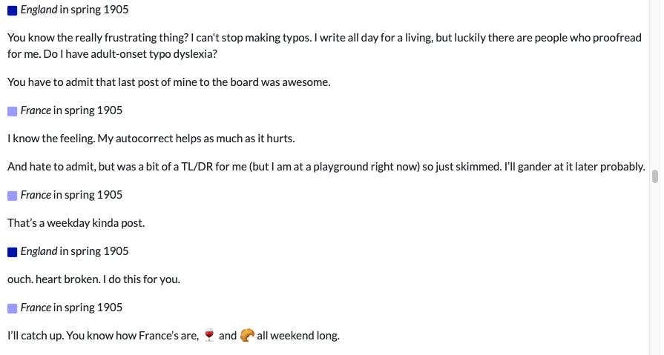This screenshot has height=355, width=664.
Task: Click the vertical scrollbar thumb
Action: 655,176
